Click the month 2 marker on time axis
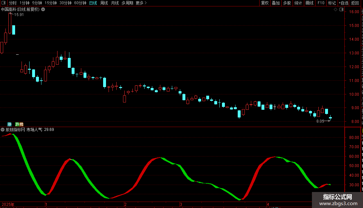Viewport: 363px width, 208px height. [125, 204]
